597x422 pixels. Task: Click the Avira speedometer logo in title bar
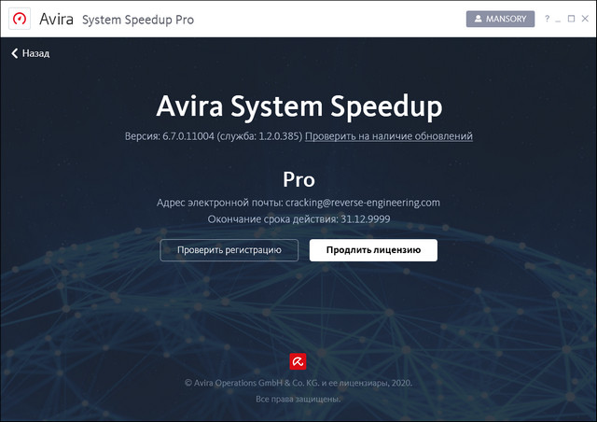20,19
